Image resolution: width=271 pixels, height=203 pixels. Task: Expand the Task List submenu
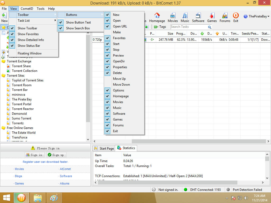click(33, 21)
